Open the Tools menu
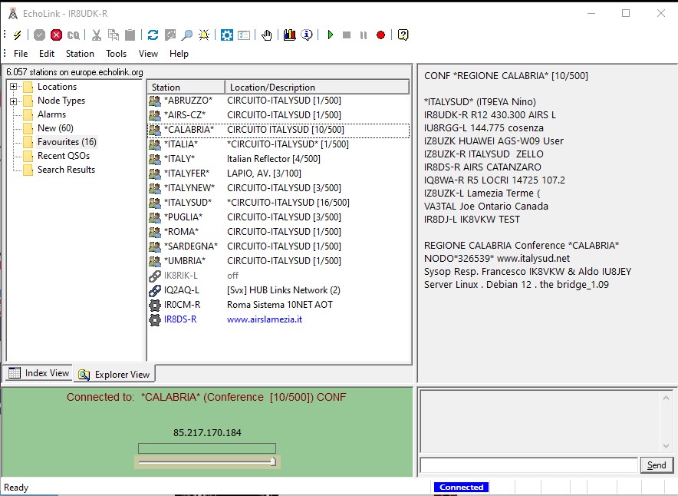This screenshot has width=678, height=496. click(x=117, y=54)
